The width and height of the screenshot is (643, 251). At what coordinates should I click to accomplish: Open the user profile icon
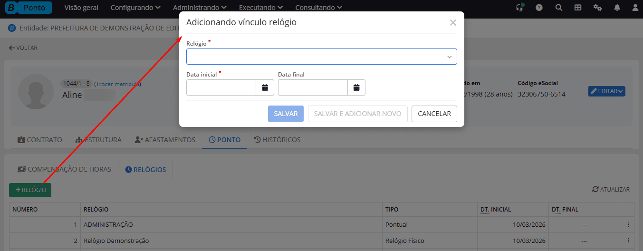(x=635, y=8)
